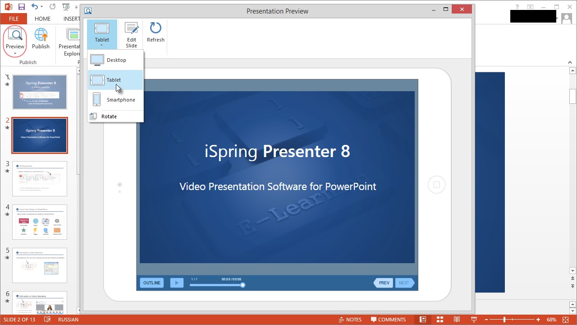Click the PowerPoint vertical scrollbar thumb

point(573,96)
